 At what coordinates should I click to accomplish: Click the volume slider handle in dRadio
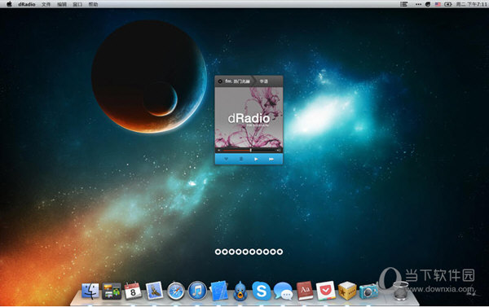coord(250,150)
